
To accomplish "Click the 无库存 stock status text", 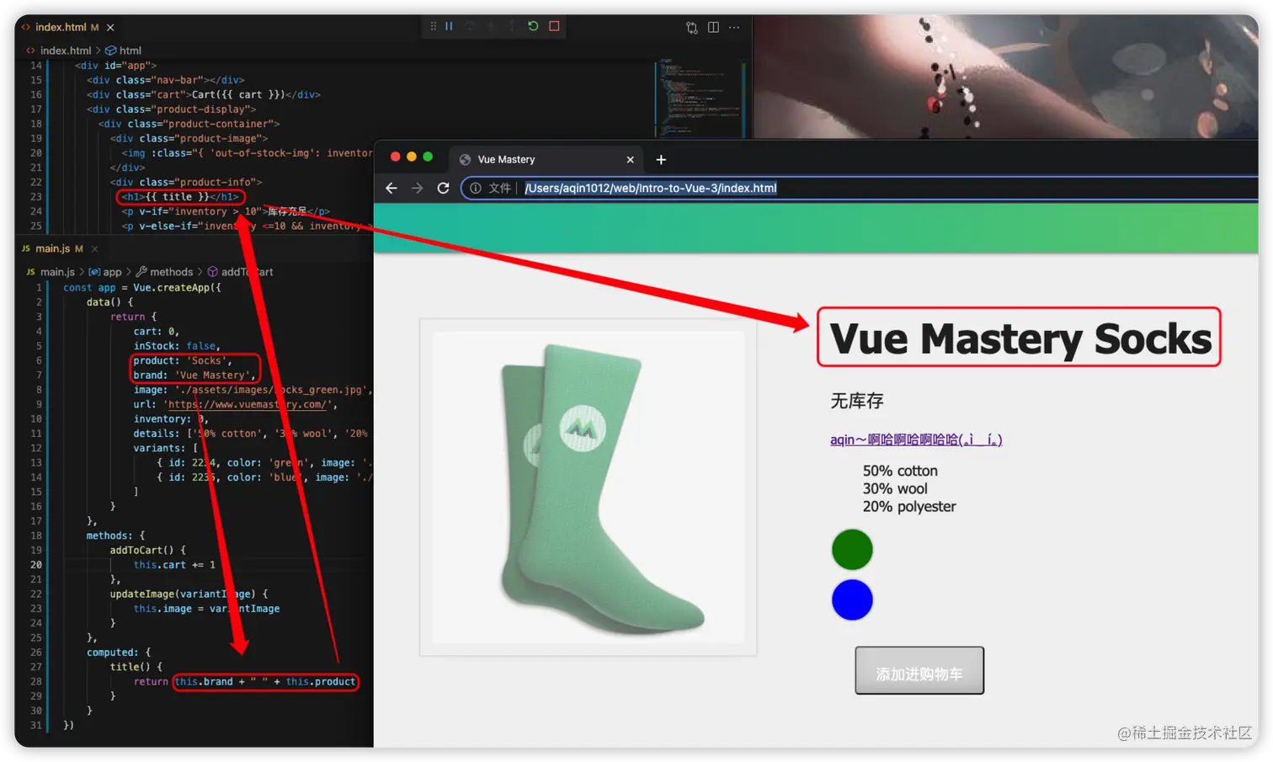I will (x=857, y=402).
